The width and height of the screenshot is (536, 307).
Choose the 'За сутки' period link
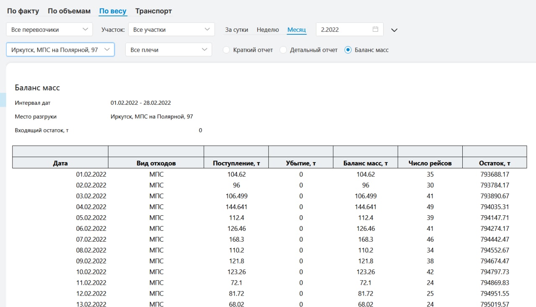237,30
